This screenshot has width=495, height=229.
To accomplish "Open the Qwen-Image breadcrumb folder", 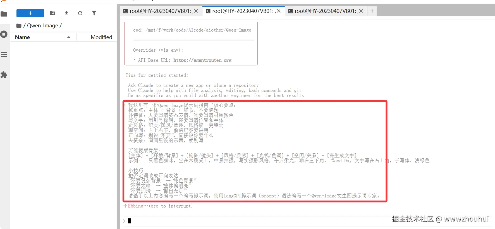I will coord(42,26).
